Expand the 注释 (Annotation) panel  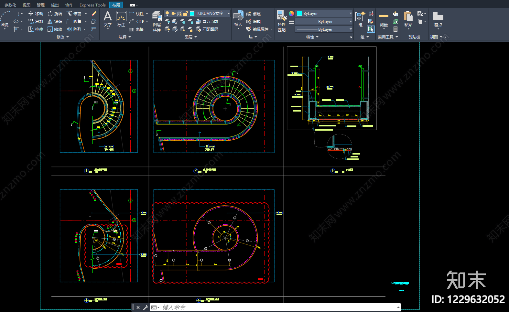click(125, 37)
